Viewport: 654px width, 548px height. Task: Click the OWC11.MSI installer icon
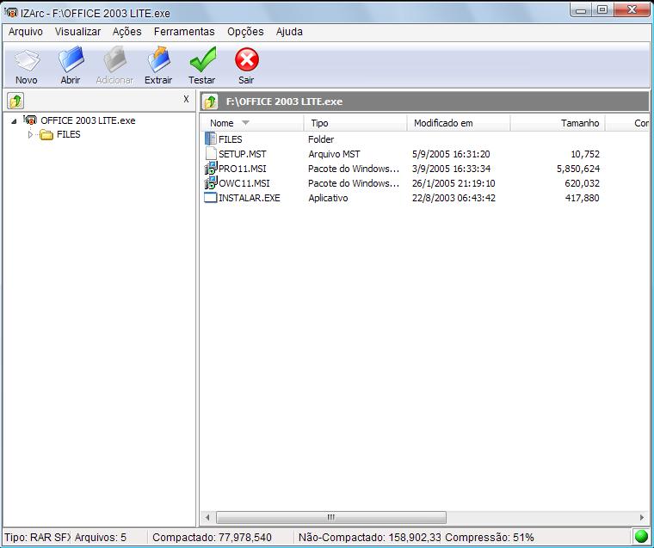211,182
